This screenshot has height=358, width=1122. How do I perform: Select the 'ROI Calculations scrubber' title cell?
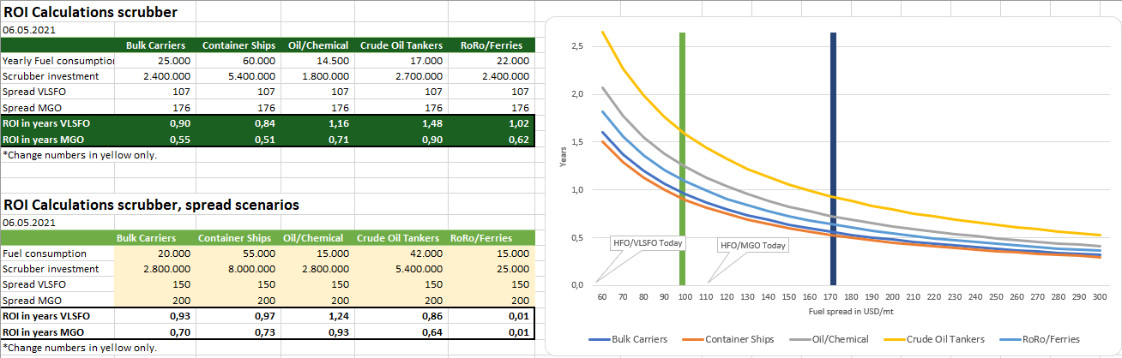coord(91,12)
